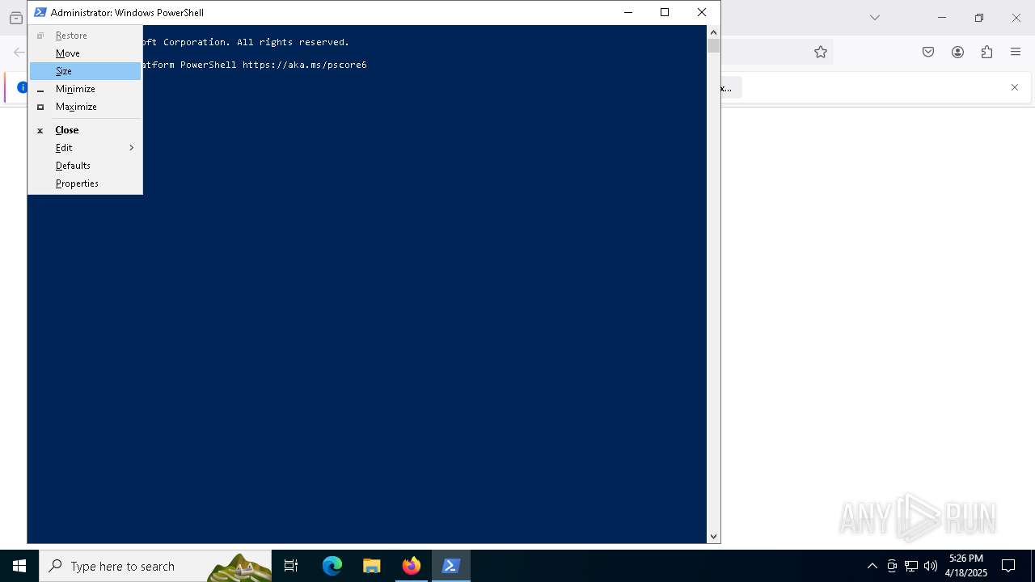The height and width of the screenshot is (582, 1035).
Task: Open Firefox extensions puzzle icon
Action: coord(986,52)
